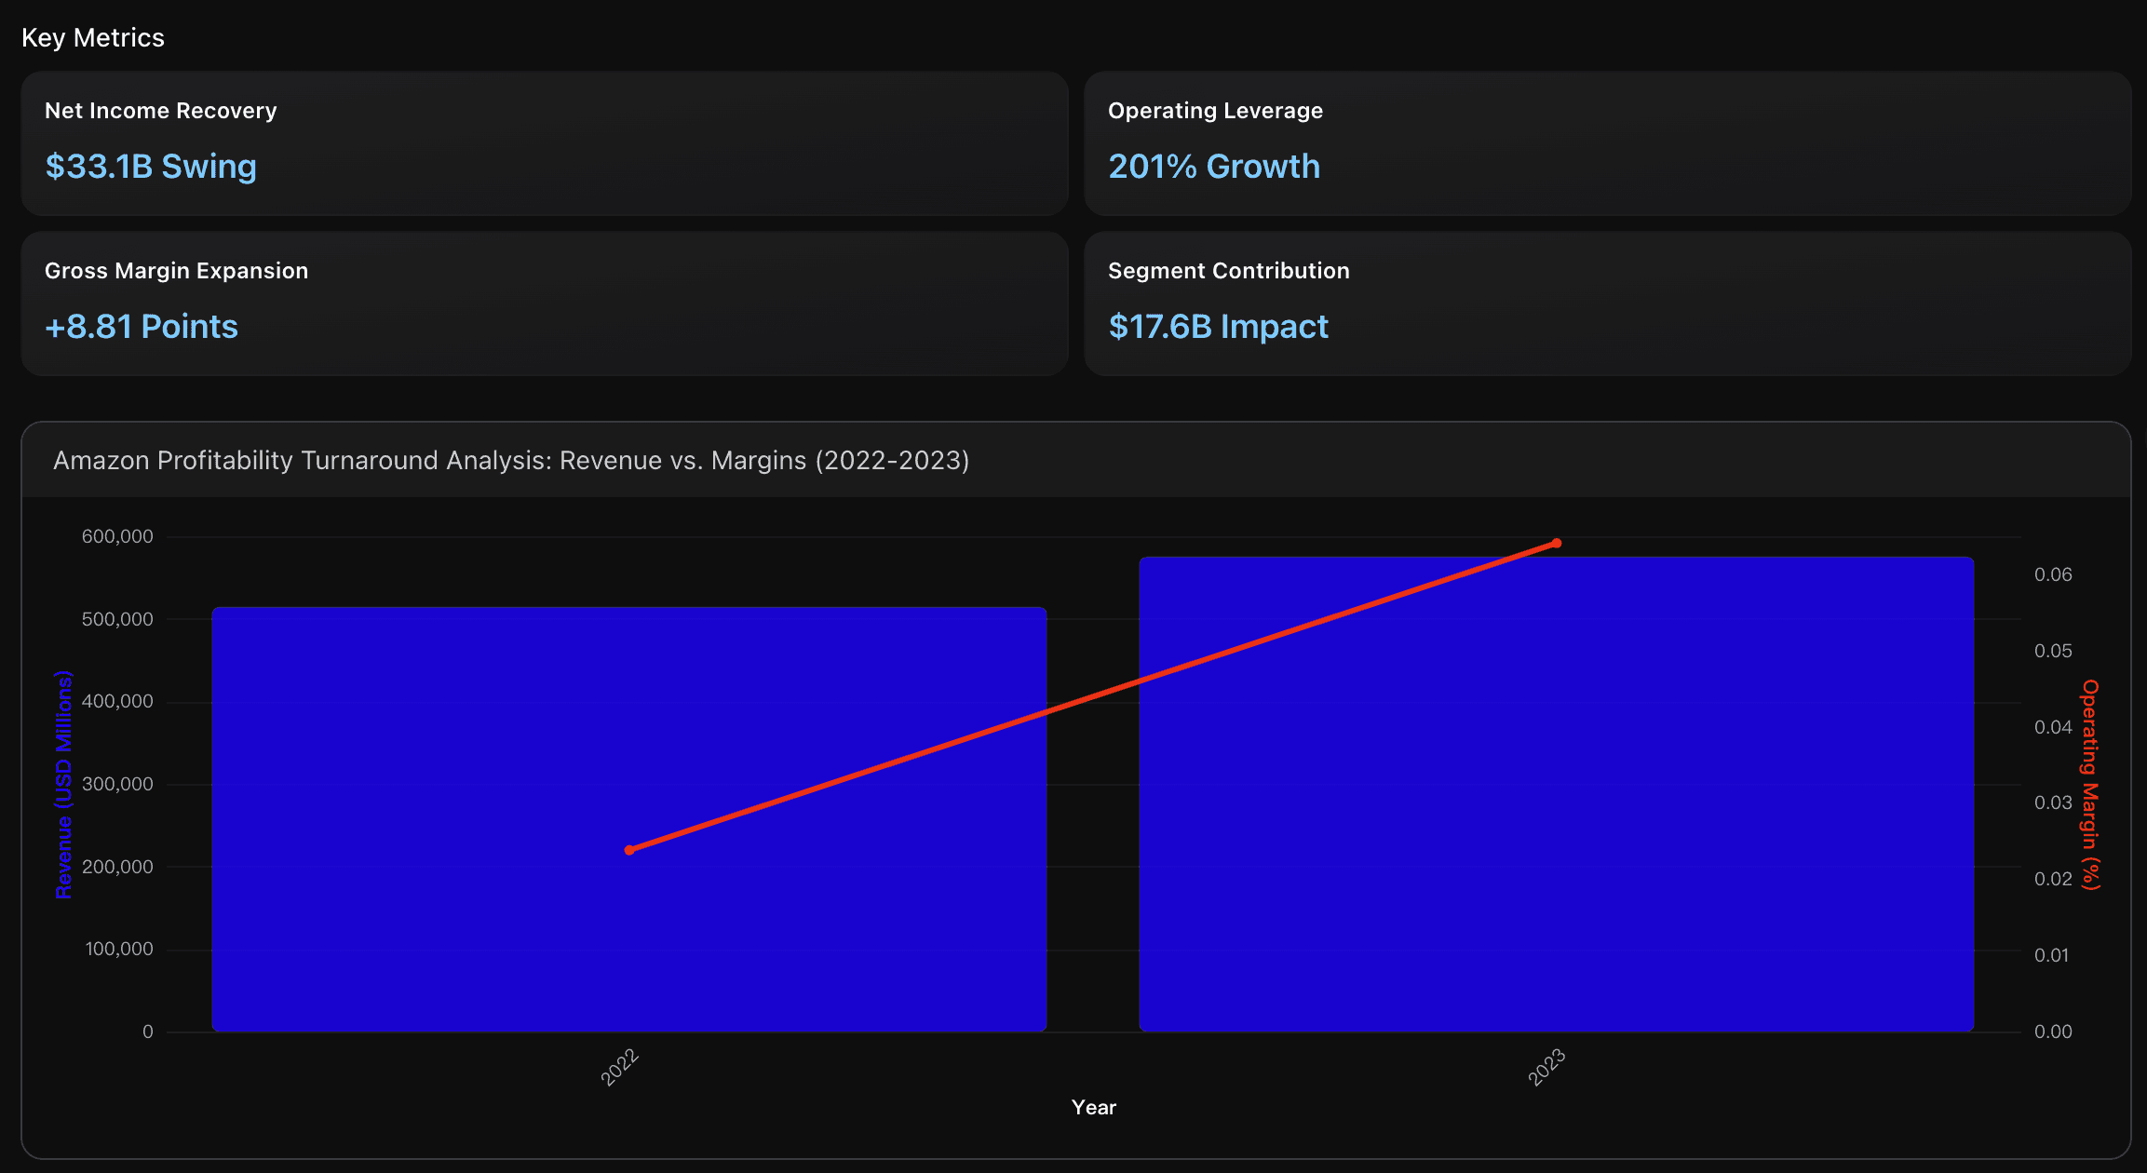This screenshot has width=2147, height=1173.
Task: Click the Revenue (USD Millions) axis title
Action: [x=63, y=785]
